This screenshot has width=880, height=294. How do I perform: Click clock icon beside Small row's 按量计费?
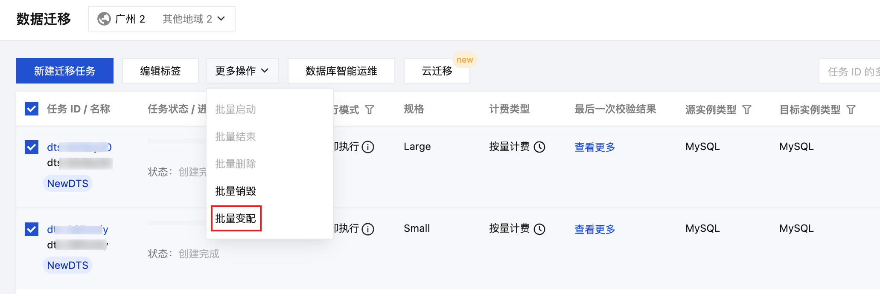click(x=539, y=229)
